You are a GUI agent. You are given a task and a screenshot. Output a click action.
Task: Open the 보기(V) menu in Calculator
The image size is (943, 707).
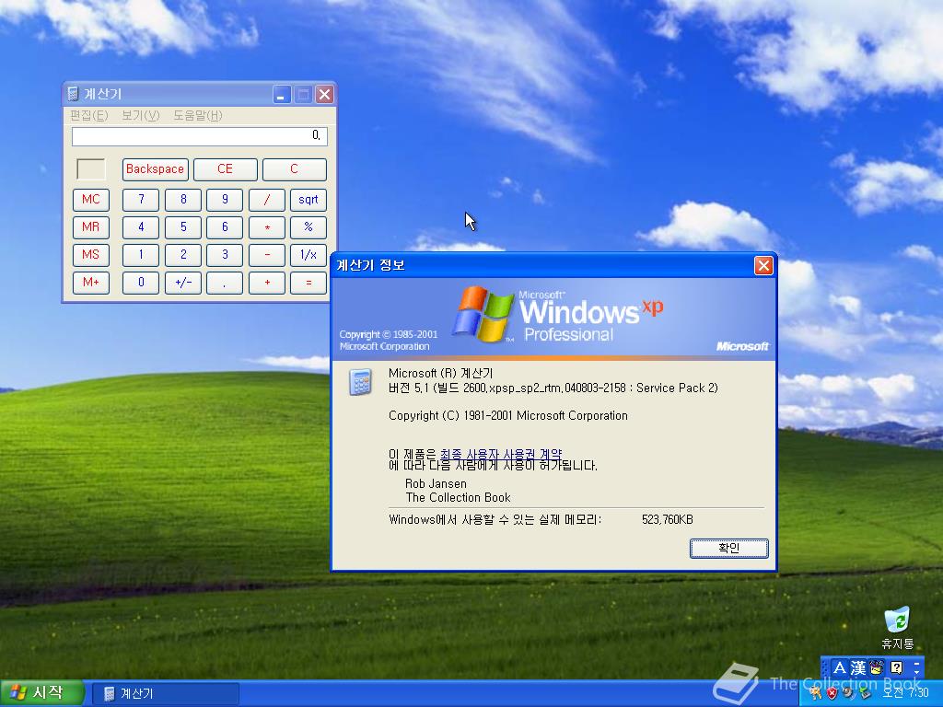tap(141, 115)
